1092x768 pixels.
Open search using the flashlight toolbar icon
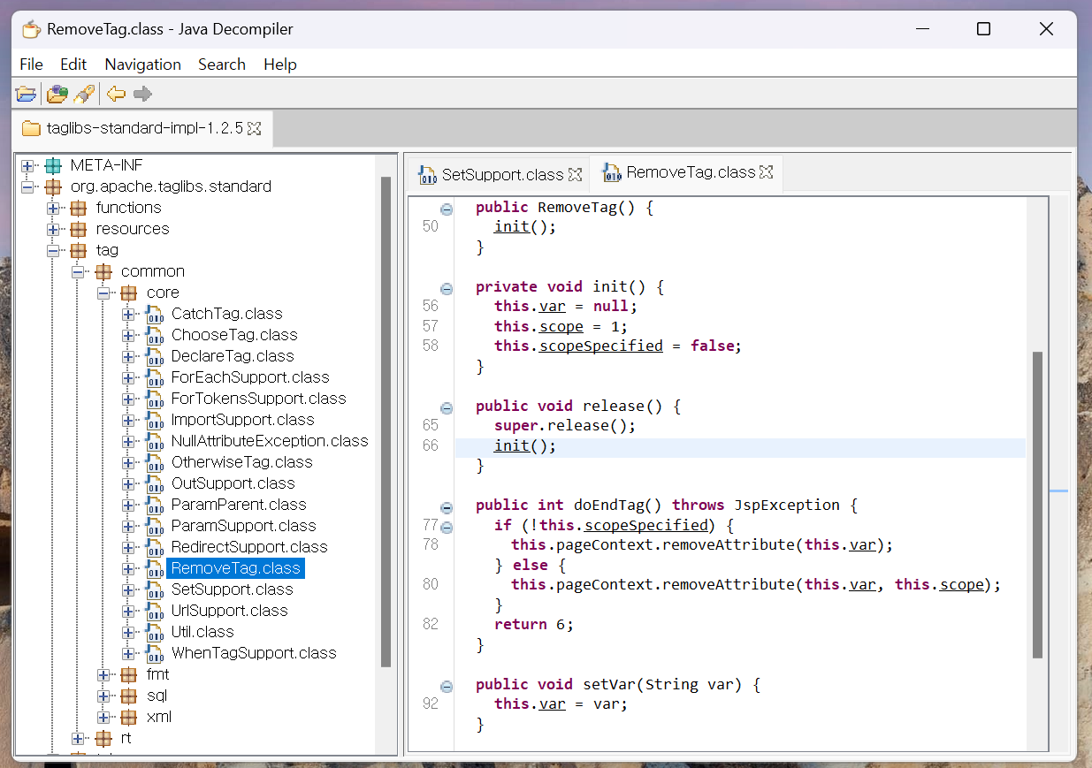tap(84, 94)
